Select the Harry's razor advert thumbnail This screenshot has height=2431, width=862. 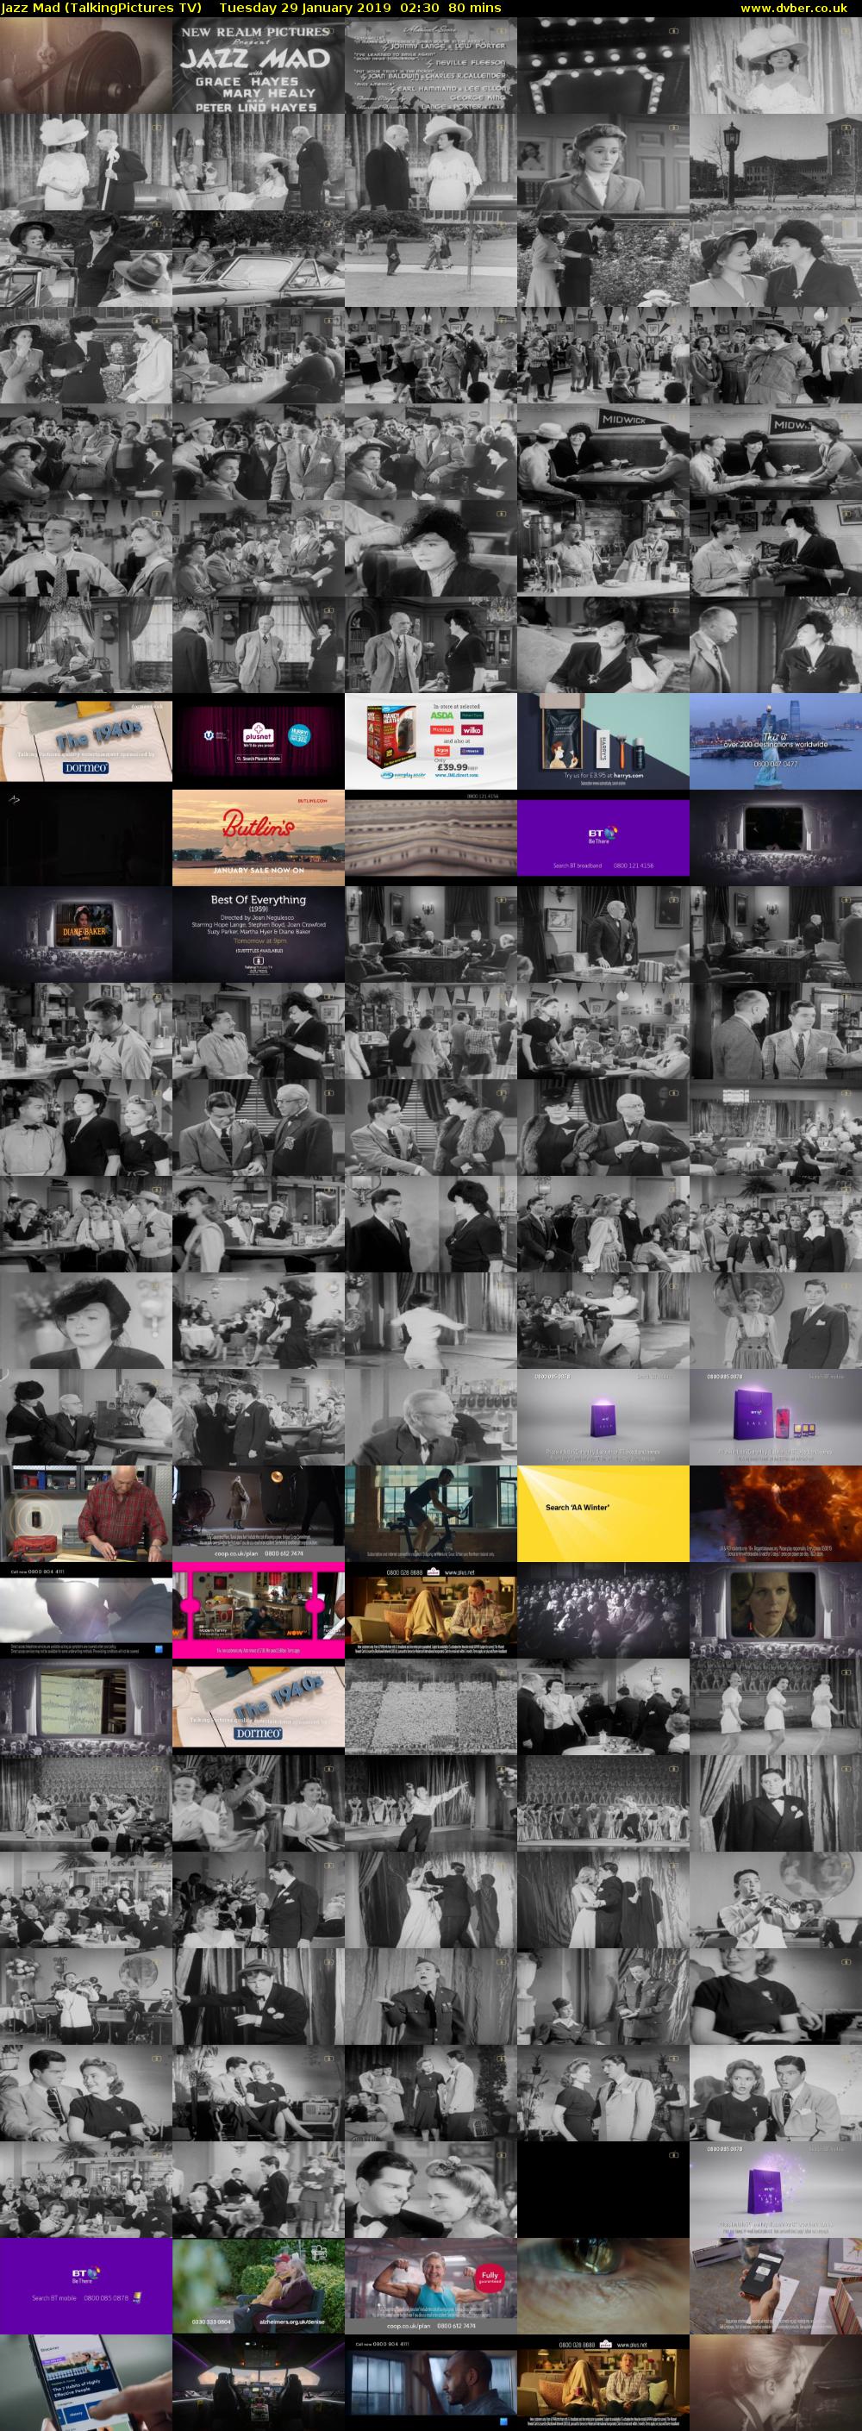603,741
